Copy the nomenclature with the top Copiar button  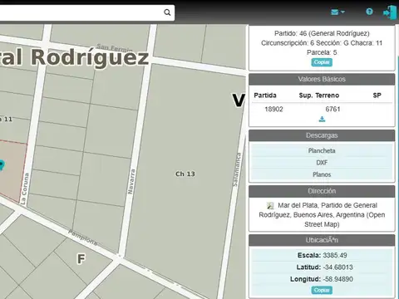[322, 62]
